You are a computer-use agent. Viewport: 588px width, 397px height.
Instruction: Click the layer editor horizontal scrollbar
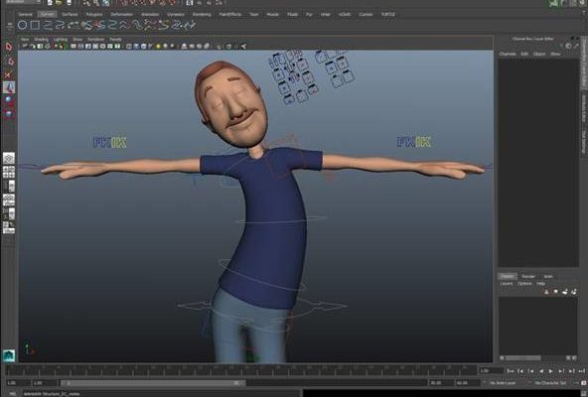tap(523, 358)
